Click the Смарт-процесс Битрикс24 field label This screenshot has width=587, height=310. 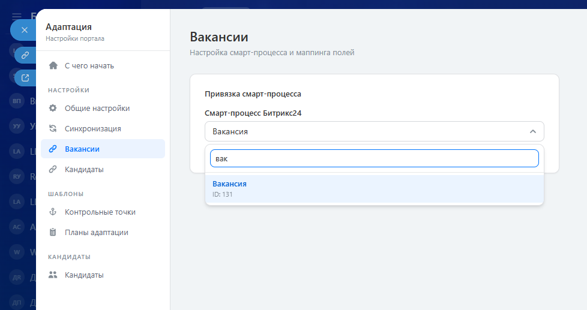(x=253, y=113)
